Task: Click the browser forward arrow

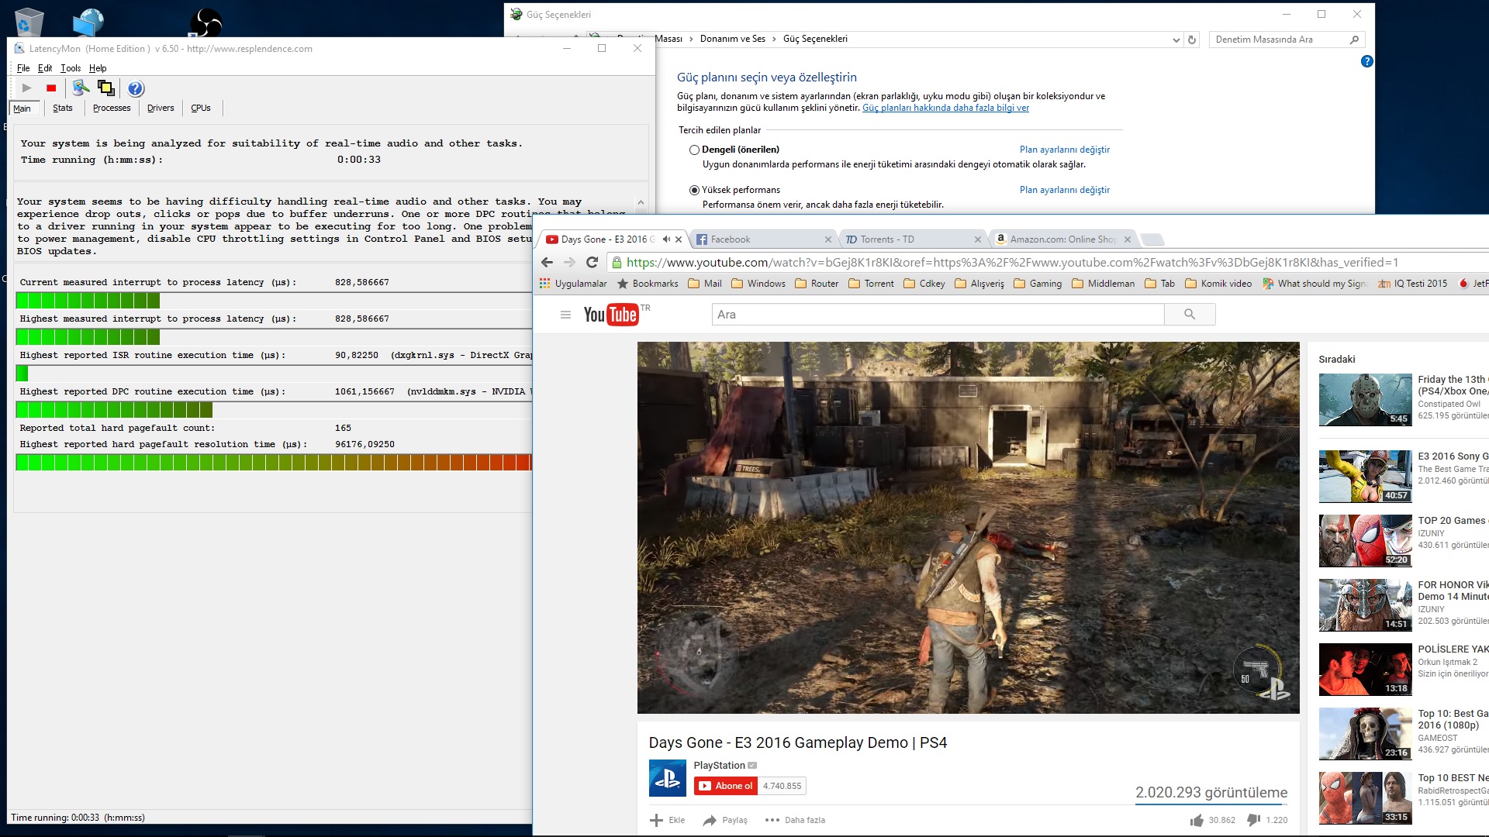Action: pos(569,262)
